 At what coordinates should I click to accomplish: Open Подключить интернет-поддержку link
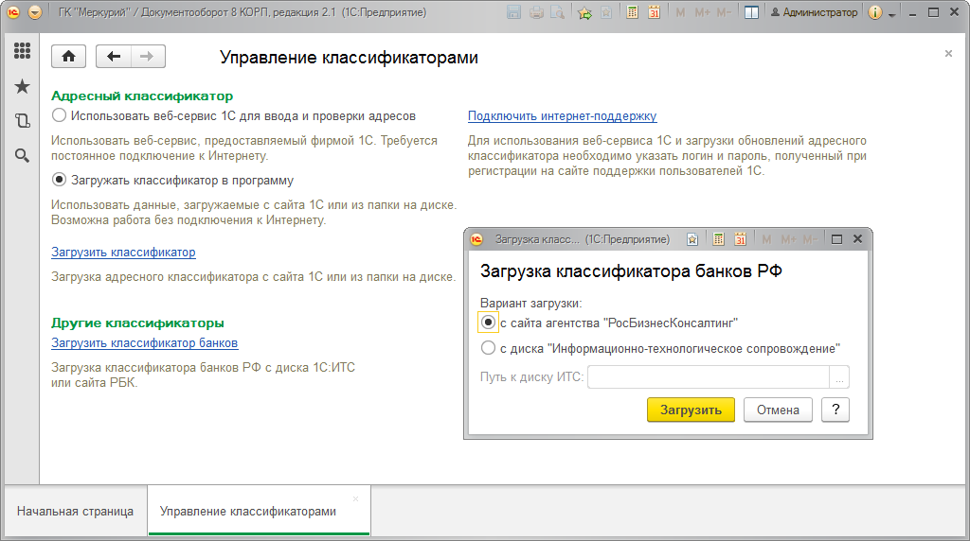[562, 115]
